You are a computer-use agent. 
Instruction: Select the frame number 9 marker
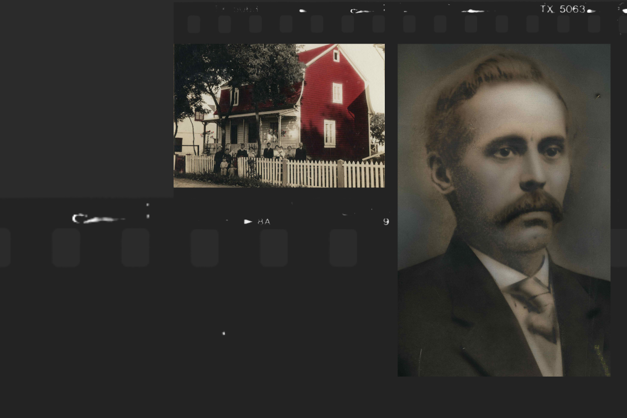(386, 222)
